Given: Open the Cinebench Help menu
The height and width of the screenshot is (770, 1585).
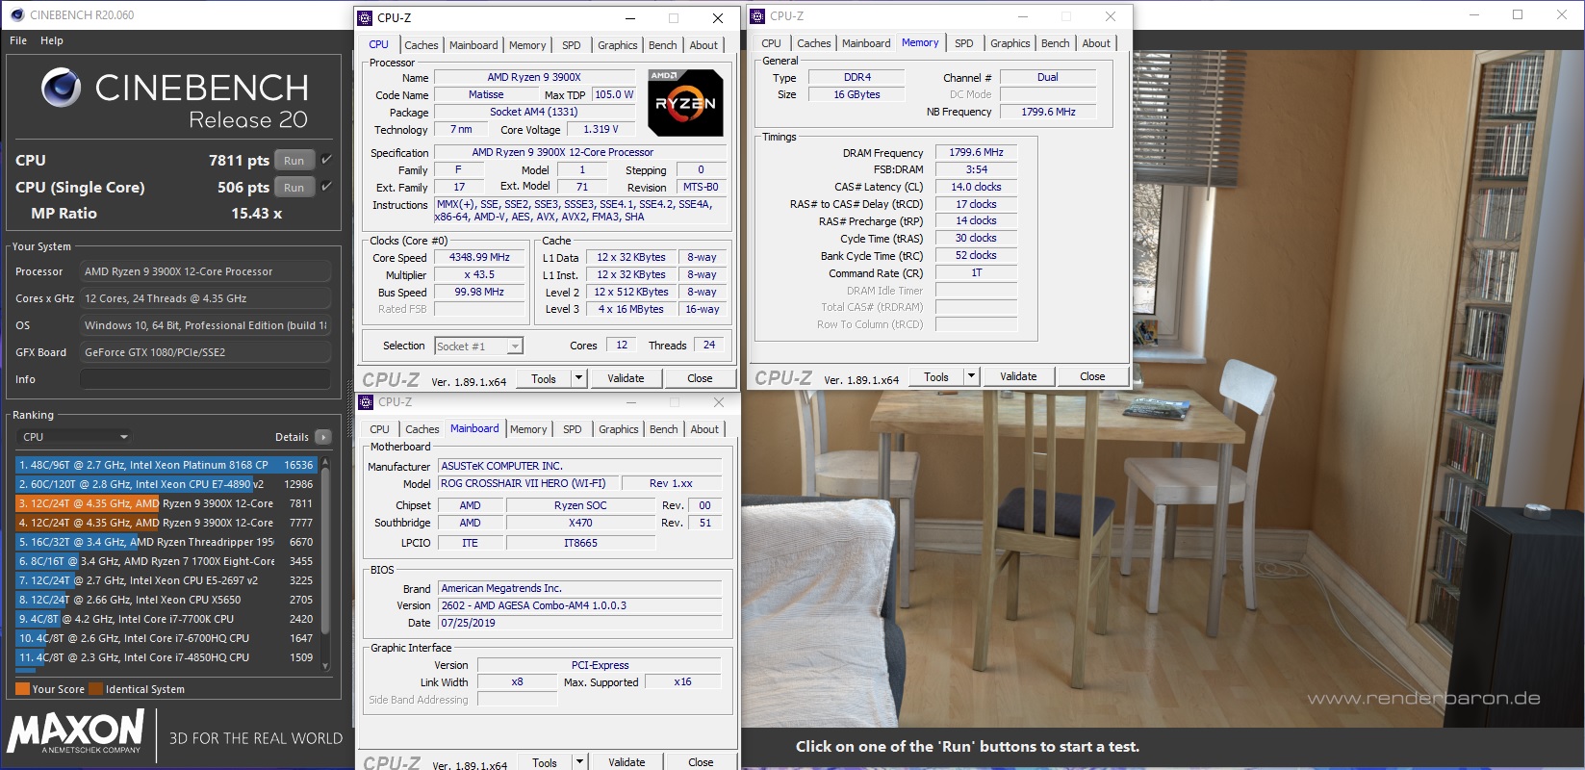Looking at the screenshot, I should (52, 40).
